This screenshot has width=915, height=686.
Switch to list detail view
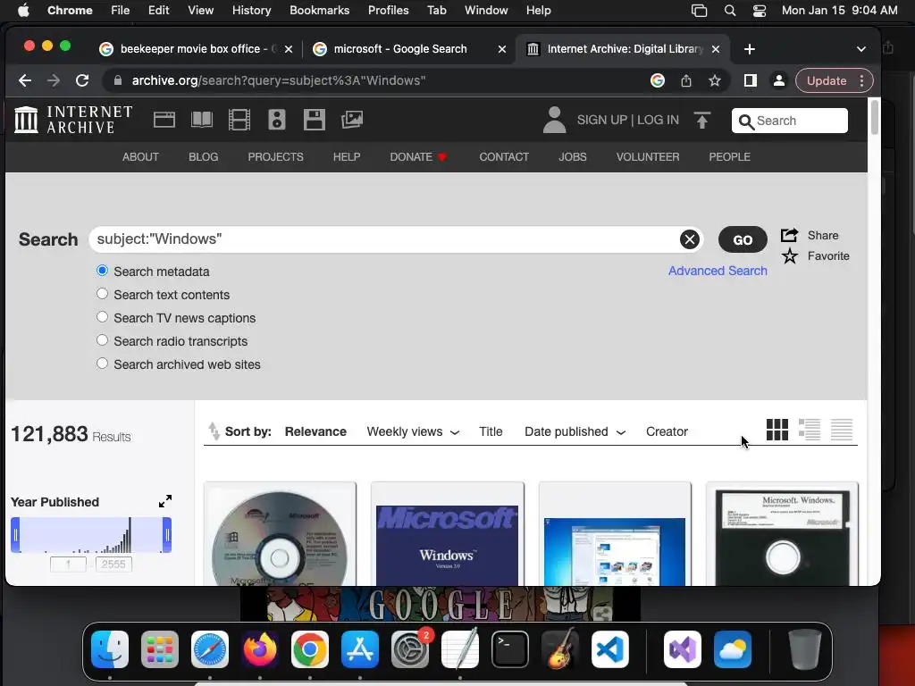[810, 430]
